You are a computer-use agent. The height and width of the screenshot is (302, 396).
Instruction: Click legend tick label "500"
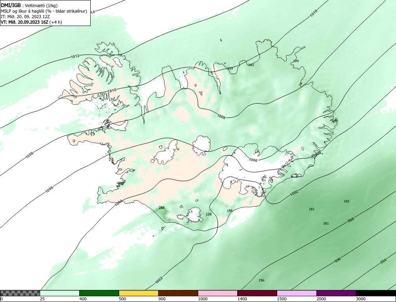click(x=122, y=299)
